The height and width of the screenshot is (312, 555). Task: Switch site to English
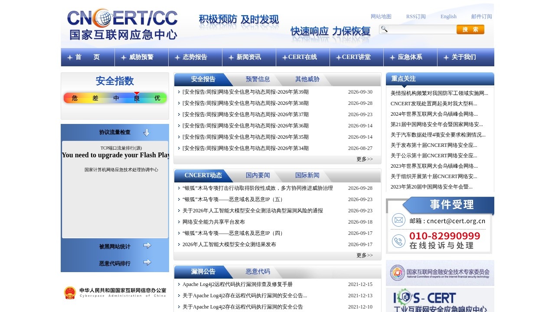point(448,16)
